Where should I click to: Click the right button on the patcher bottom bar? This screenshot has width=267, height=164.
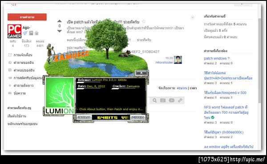coord(138,117)
